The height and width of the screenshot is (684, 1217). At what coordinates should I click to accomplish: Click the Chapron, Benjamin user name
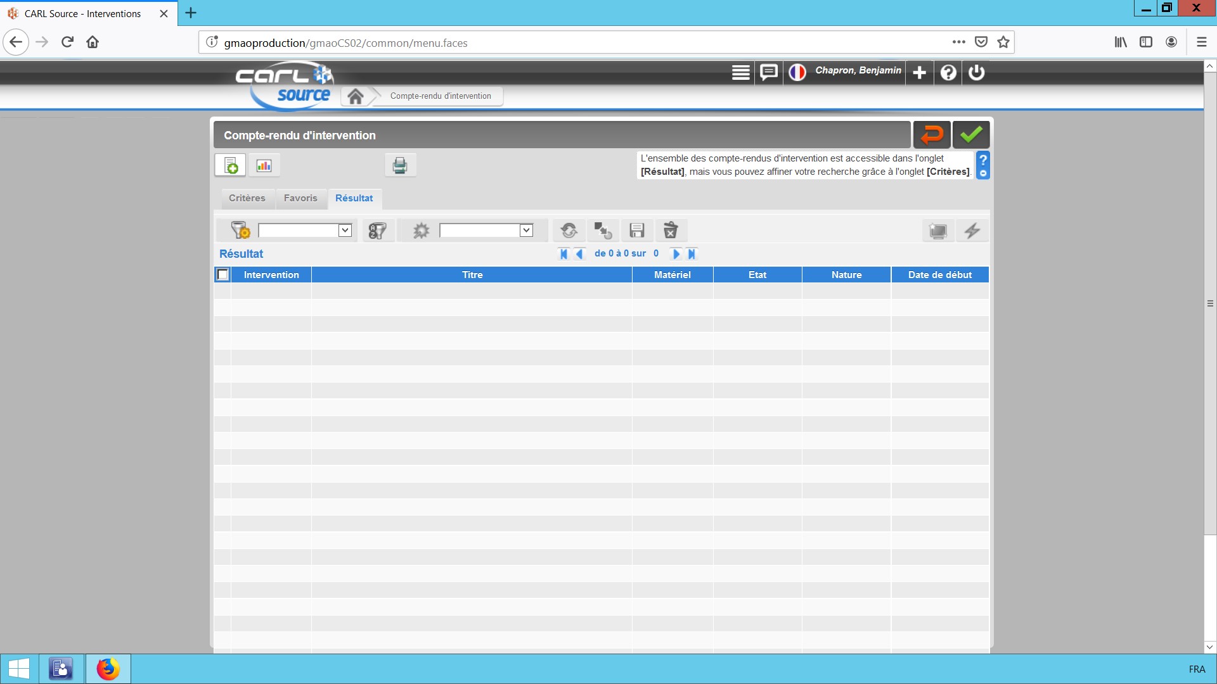tap(858, 70)
